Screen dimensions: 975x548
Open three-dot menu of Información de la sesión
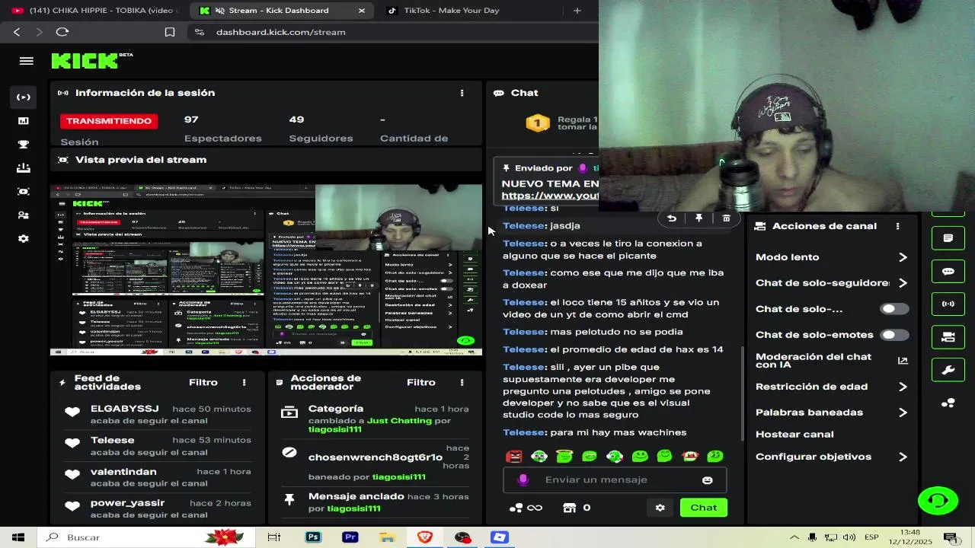point(462,93)
